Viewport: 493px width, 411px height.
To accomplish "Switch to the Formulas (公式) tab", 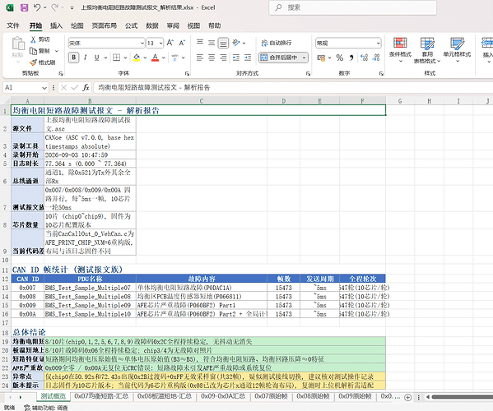I will tap(132, 25).
